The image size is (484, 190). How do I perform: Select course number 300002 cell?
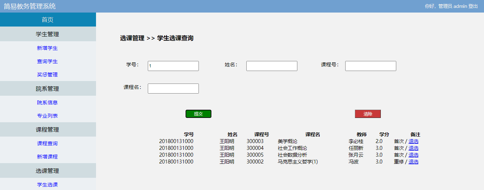(255, 162)
